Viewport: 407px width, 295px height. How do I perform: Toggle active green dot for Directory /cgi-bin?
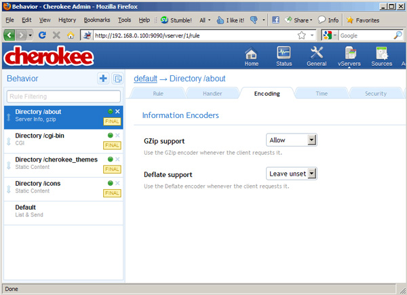pyautogui.click(x=111, y=135)
